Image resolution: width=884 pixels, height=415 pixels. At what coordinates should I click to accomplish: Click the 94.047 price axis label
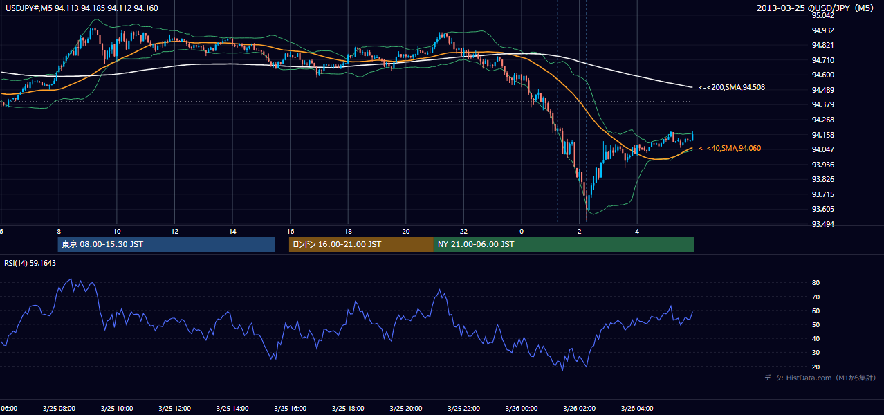[x=823, y=149]
